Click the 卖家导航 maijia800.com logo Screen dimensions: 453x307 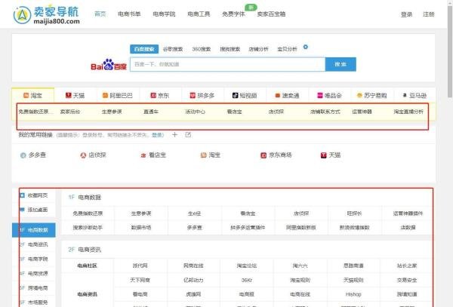click(x=47, y=15)
